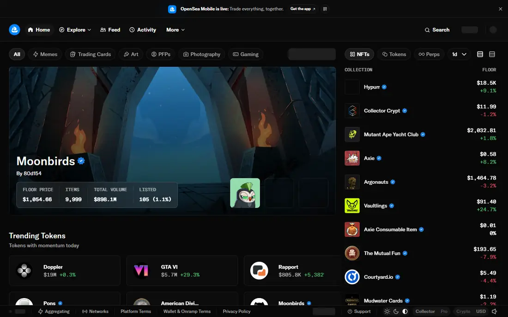Dismiss the OpenSea Mobile banner

click(500, 9)
